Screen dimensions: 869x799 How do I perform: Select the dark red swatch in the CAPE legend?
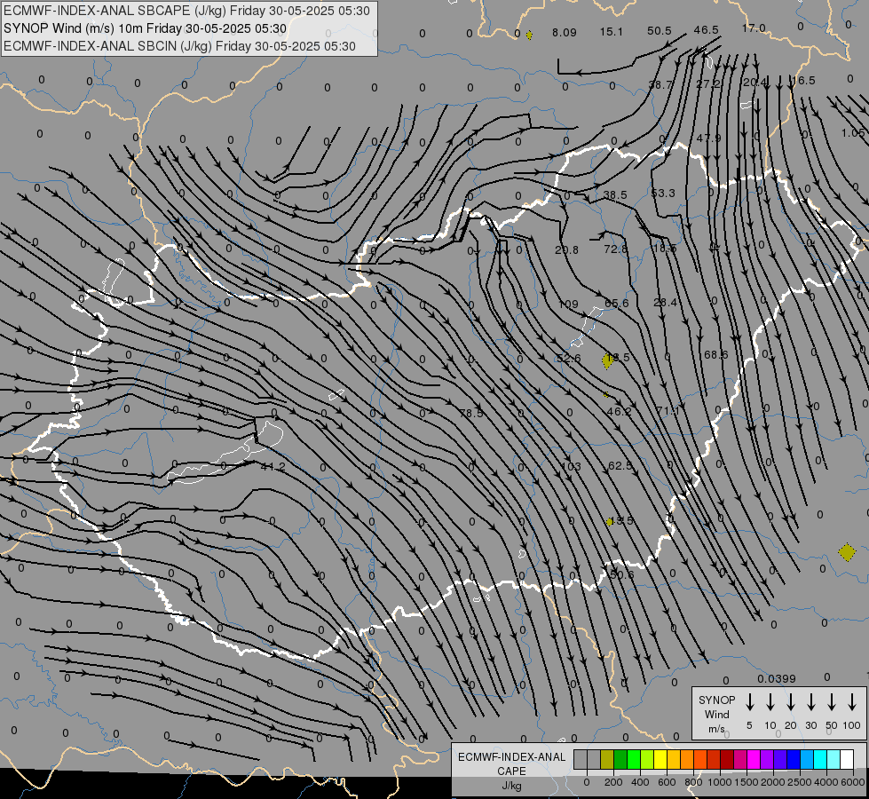727,759
